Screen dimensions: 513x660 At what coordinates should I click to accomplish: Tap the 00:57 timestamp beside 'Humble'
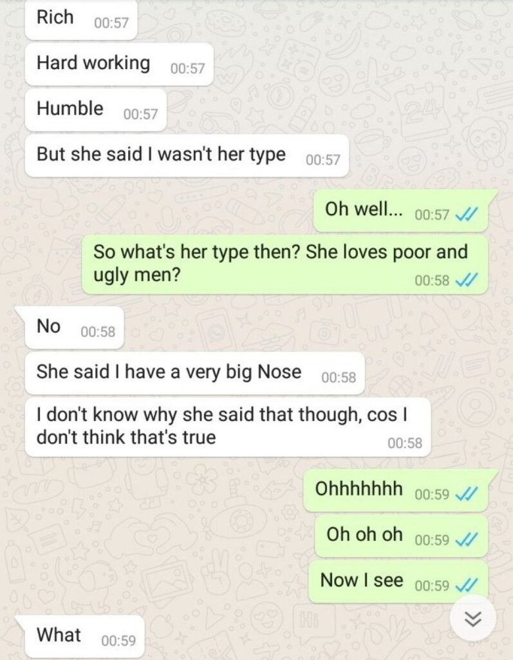pyautogui.click(x=140, y=114)
